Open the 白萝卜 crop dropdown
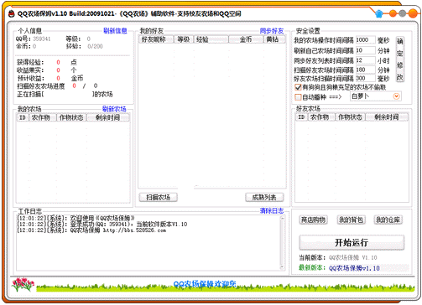This screenshot has height=305, width=422. click(x=396, y=96)
